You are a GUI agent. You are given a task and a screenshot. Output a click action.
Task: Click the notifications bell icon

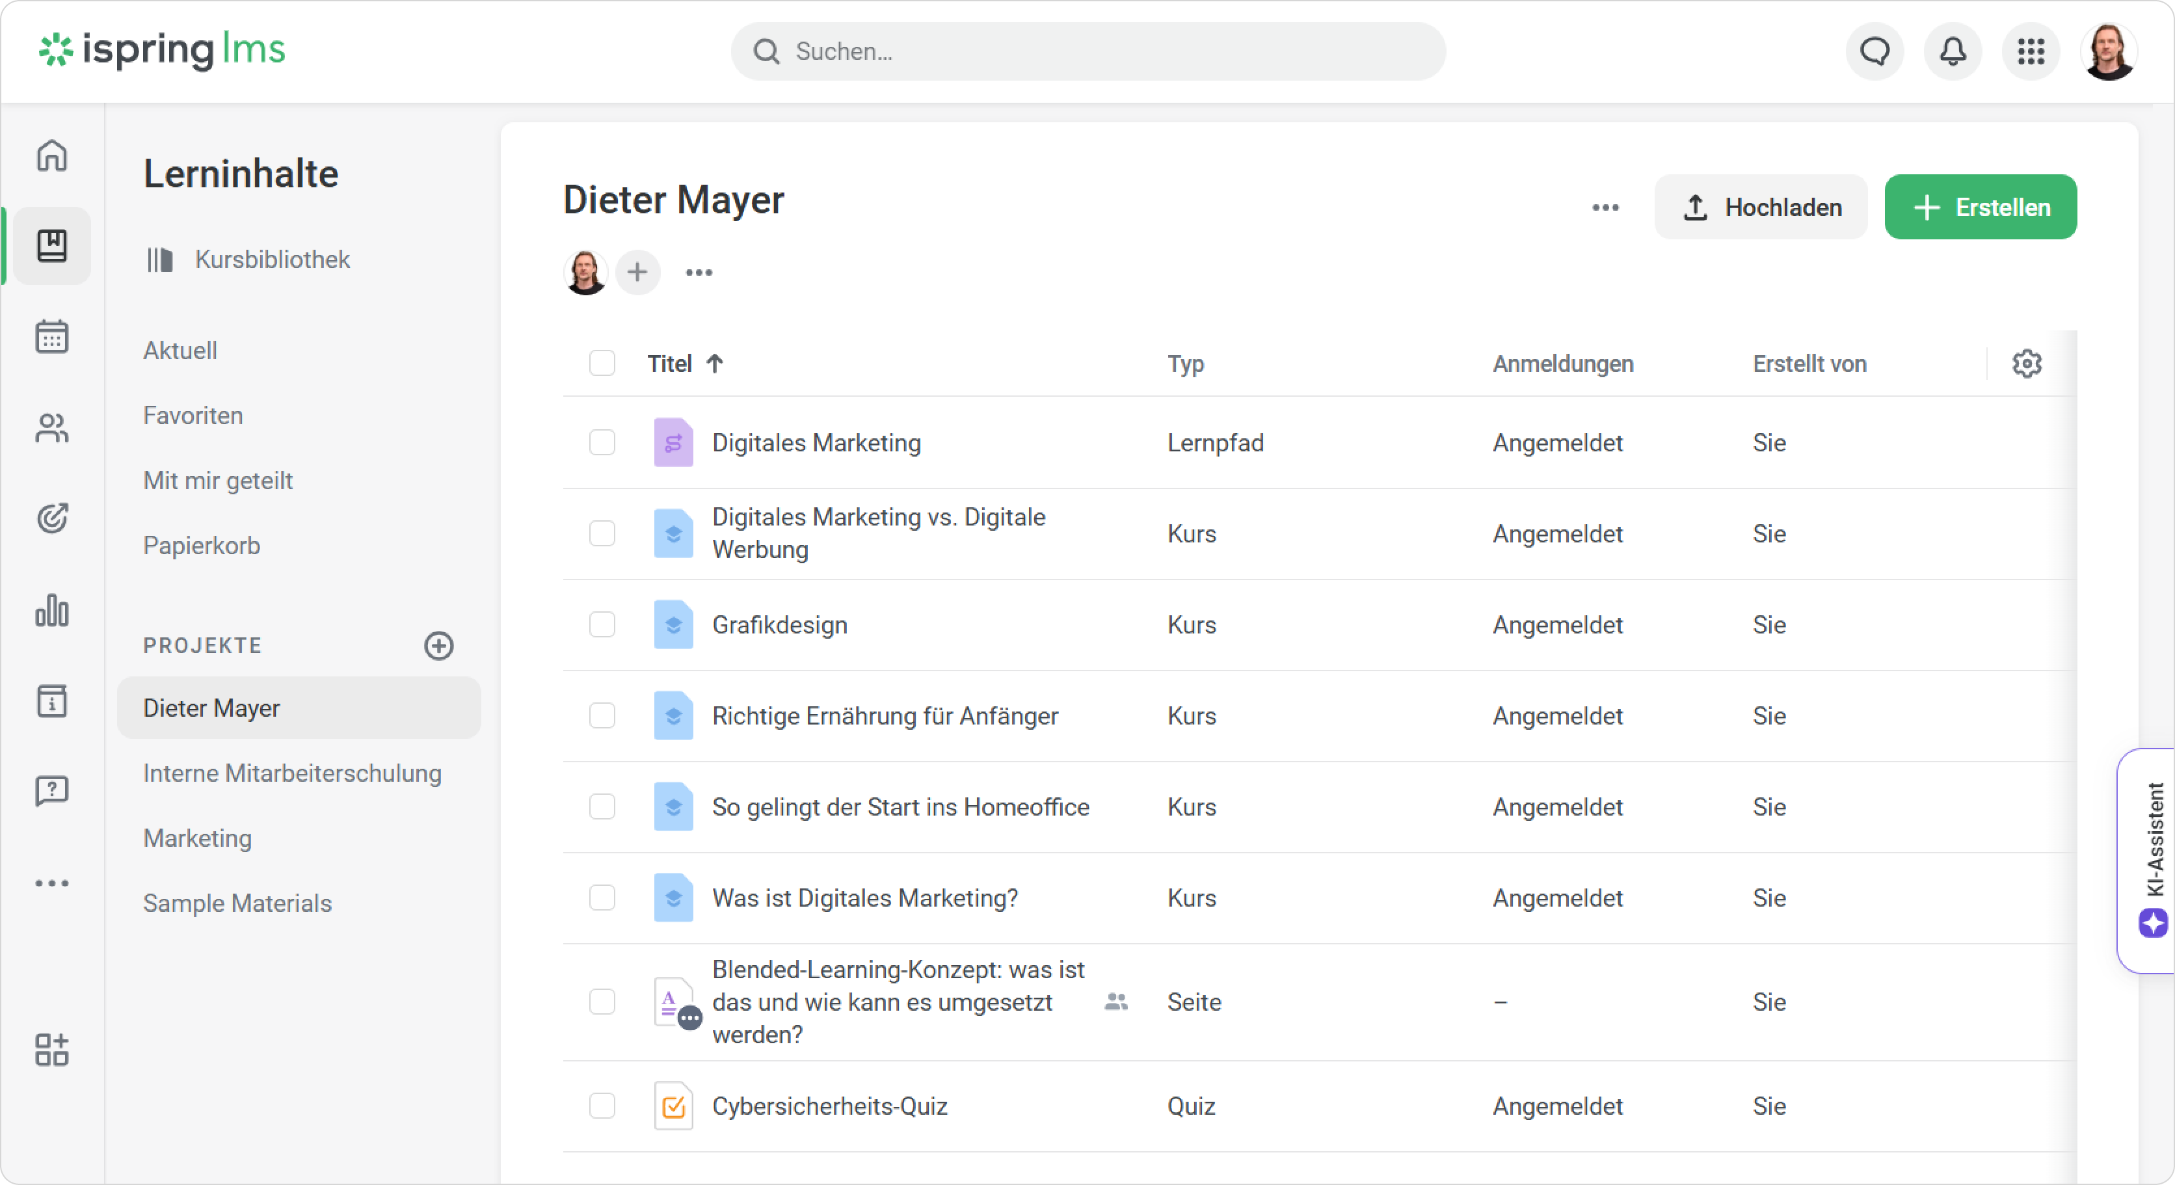click(1952, 51)
